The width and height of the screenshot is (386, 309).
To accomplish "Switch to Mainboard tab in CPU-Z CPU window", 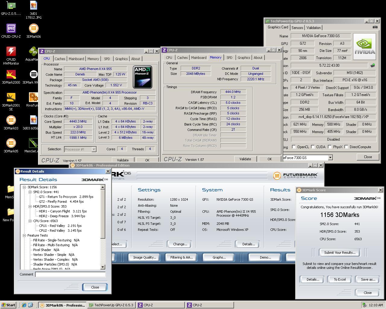I will [x=76, y=59].
